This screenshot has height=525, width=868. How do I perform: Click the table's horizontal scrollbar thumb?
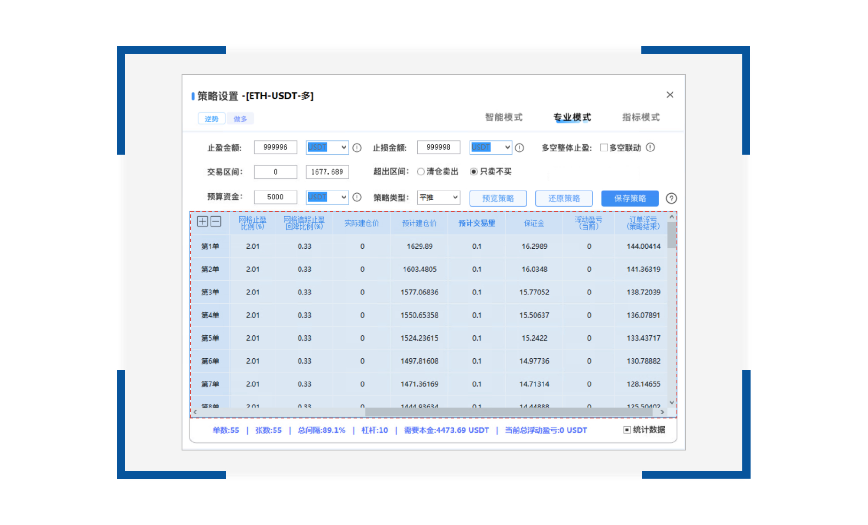pos(509,412)
